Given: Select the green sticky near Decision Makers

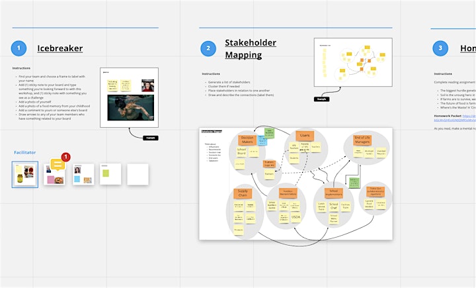Looking at the screenshot, I should pos(269,133).
